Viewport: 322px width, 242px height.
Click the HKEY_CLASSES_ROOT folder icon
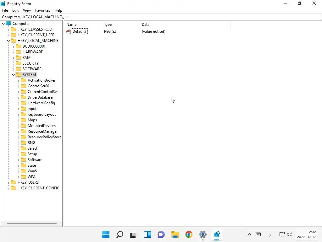click(x=14, y=29)
